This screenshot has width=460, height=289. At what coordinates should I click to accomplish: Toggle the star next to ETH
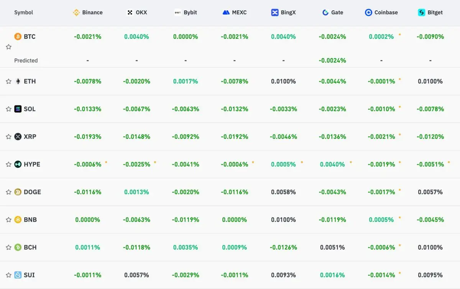coord(8,81)
